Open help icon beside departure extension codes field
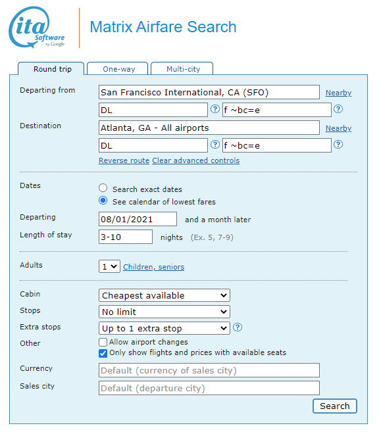Viewport: 379px width, 432px height. coord(338,109)
